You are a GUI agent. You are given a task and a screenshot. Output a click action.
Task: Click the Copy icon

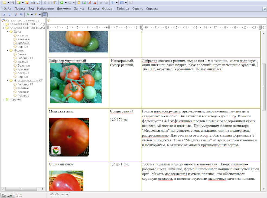pyautogui.click(x=50, y=2)
